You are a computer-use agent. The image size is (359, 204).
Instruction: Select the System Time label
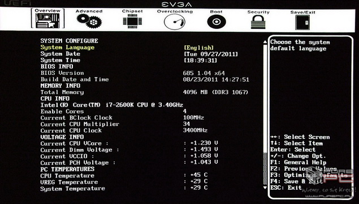click(60, 61)
